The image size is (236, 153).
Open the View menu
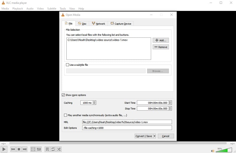point(72,9)
